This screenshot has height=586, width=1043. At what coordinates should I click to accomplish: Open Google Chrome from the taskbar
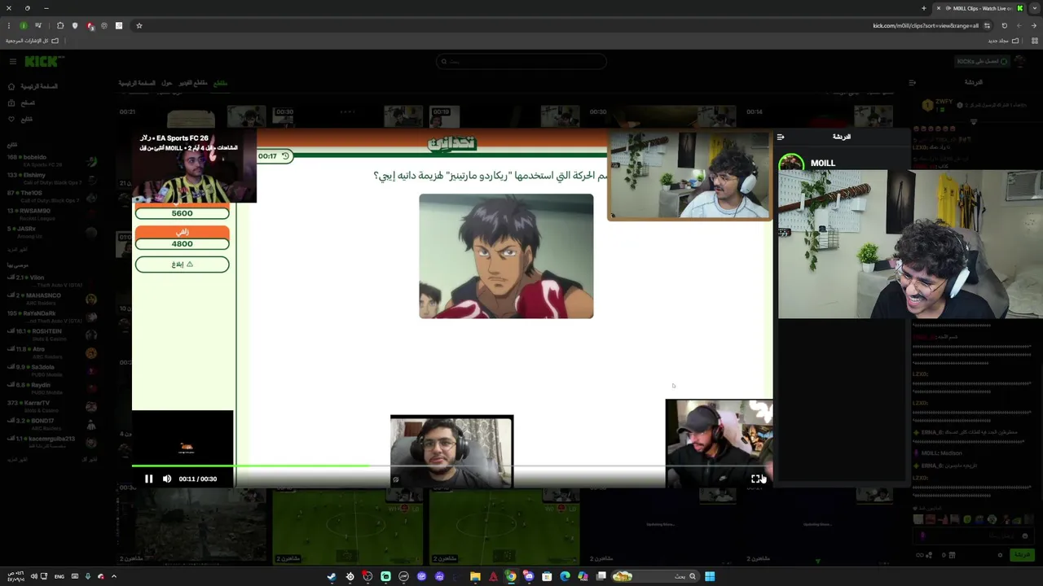point(511,576)
